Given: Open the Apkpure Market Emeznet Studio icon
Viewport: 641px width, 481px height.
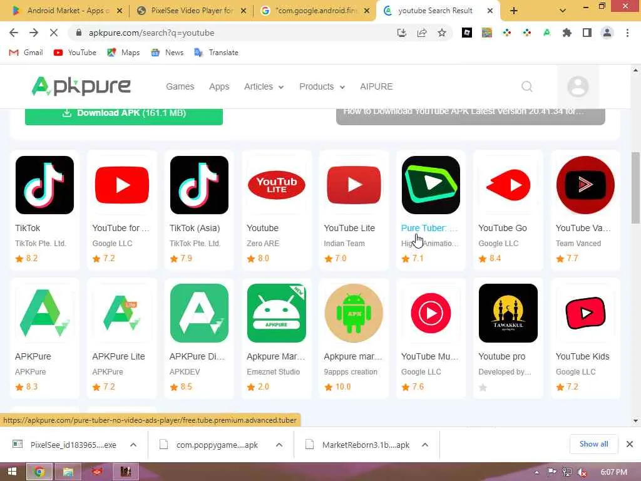Looking at the screenshot, I should 276,313.
